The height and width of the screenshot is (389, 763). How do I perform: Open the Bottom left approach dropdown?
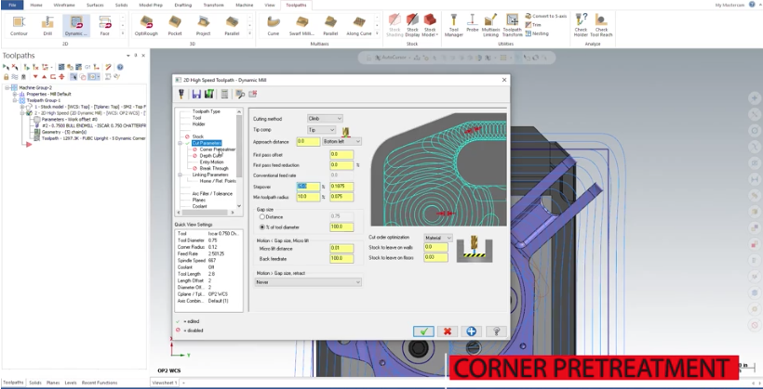(342, 141)
